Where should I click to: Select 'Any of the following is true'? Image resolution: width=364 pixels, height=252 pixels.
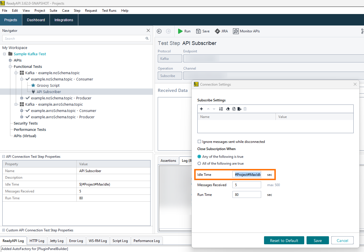[199, 157]
